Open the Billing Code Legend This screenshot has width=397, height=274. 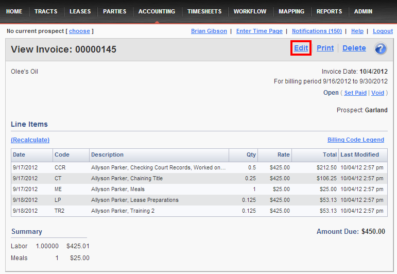click(355, 140)
